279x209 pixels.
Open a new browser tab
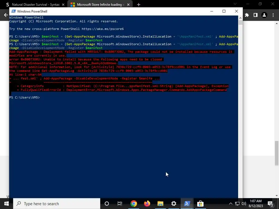(139, 5)
